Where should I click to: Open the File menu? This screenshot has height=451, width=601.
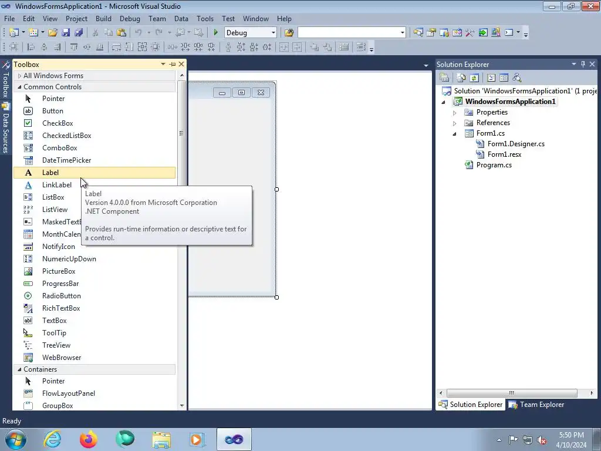coord(9,18)
